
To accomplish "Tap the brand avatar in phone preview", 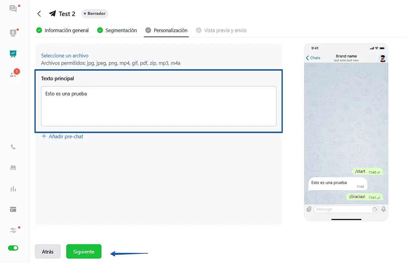I will pyautogui.click(x=383, y=58).
